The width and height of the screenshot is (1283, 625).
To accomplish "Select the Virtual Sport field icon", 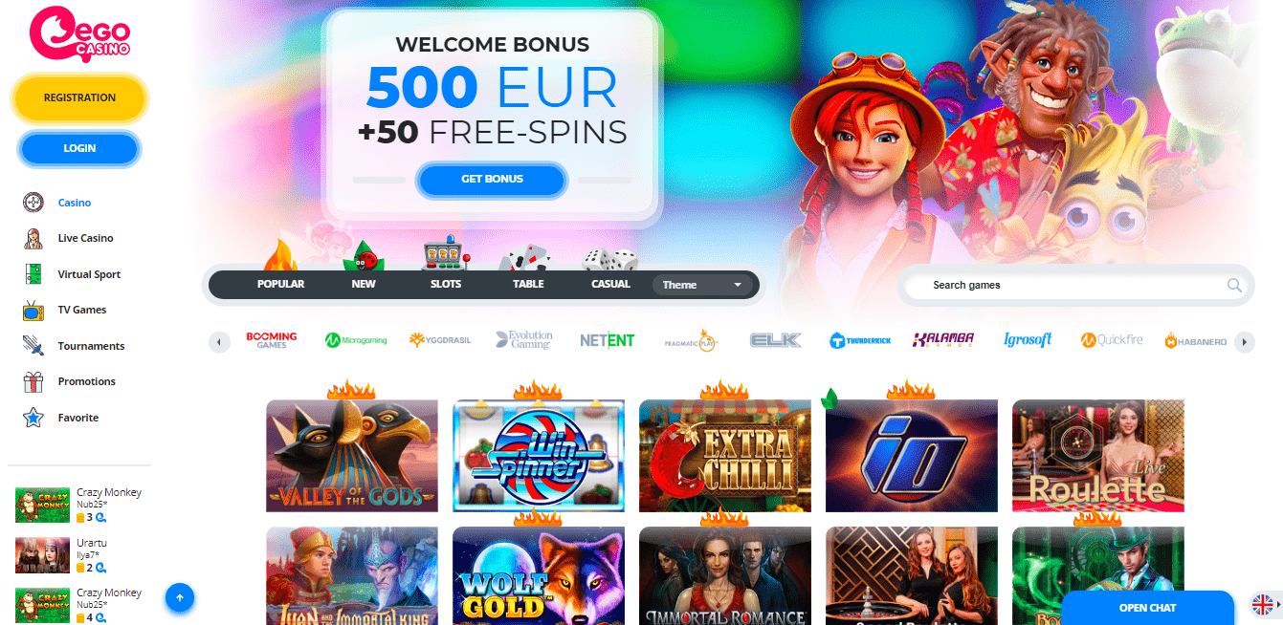I will (x=33, y=274).
